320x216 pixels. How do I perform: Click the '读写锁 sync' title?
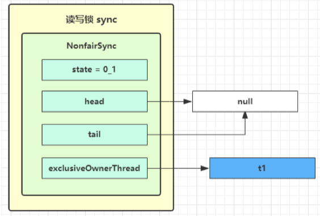click(x=91, y=20)
